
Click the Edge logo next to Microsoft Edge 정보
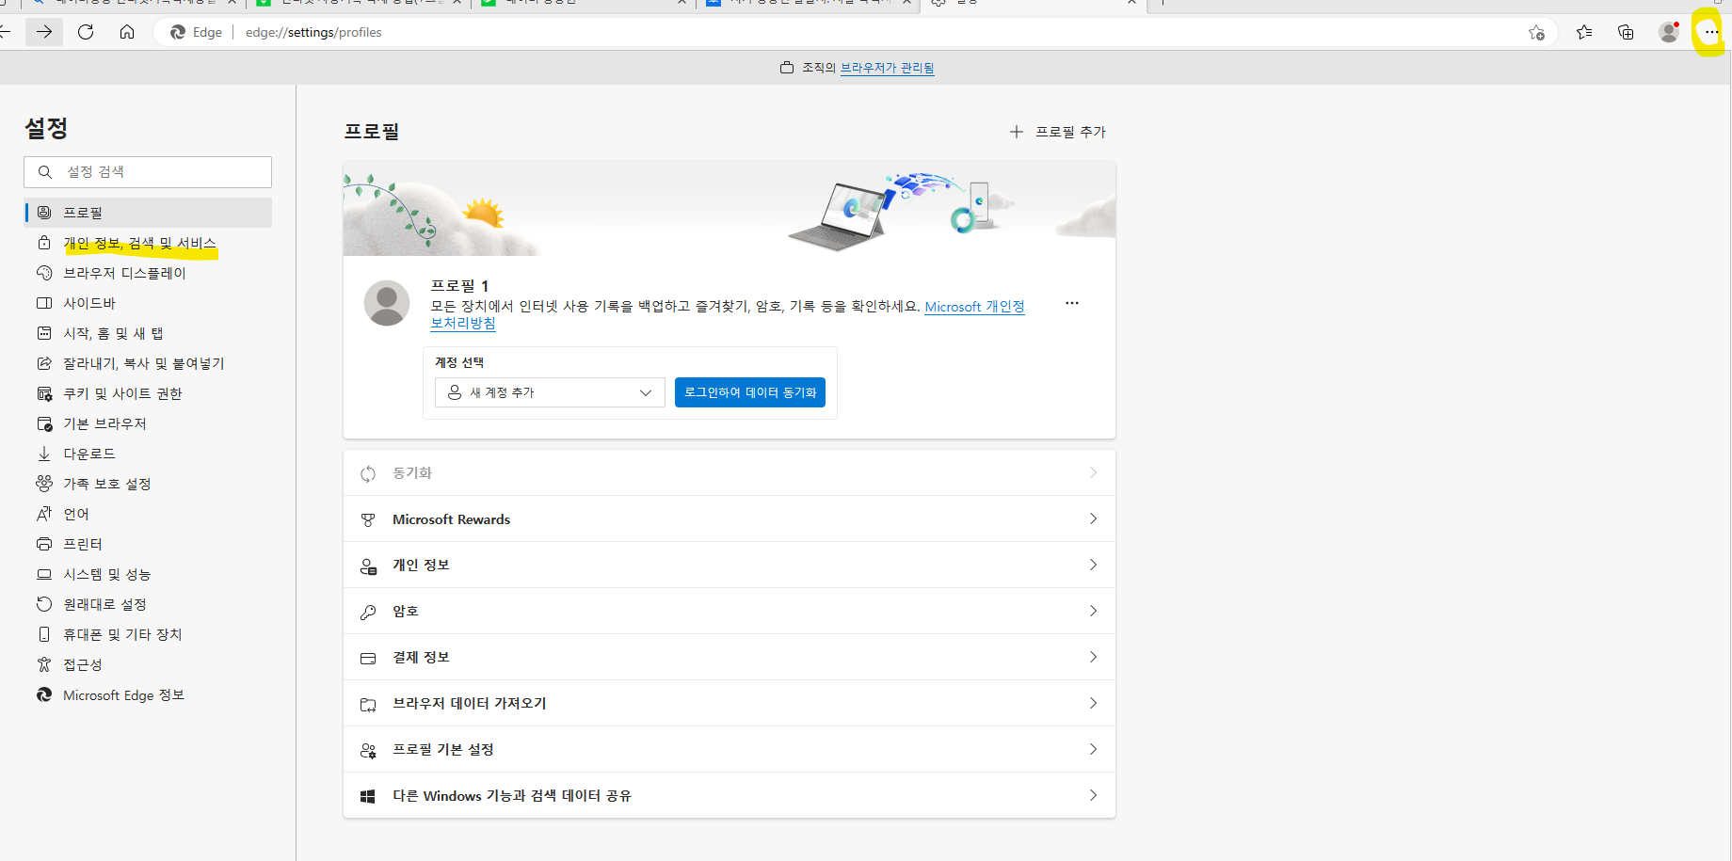click(44, 694)
